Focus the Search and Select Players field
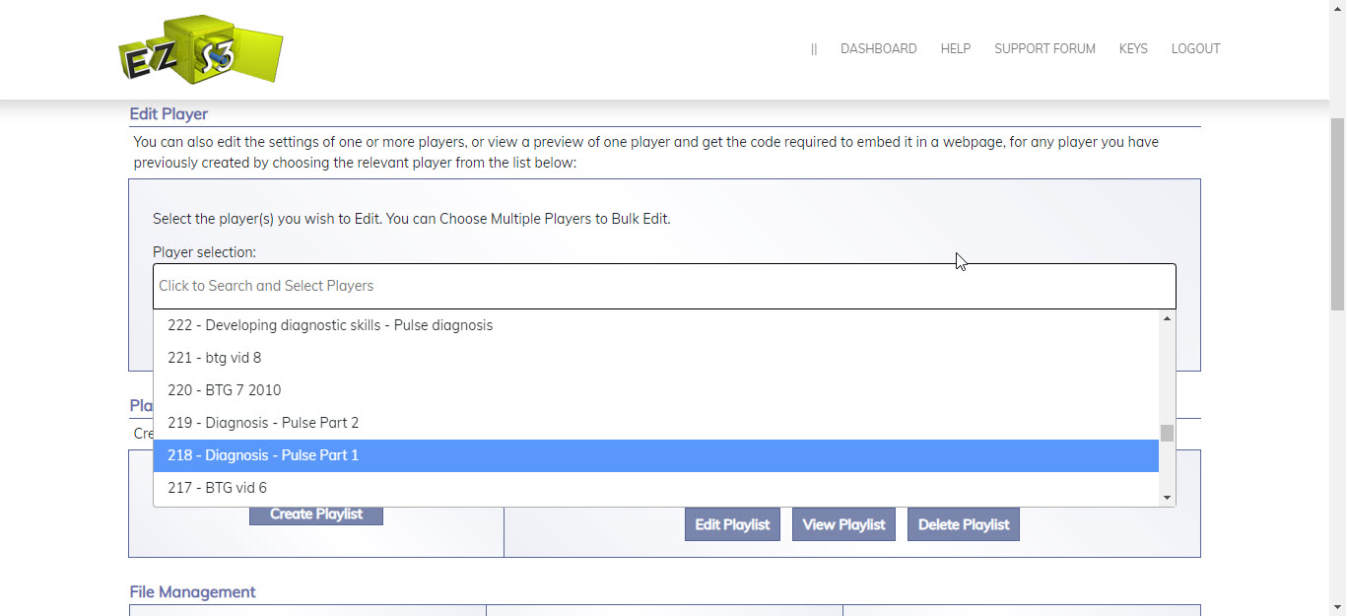The height and width of the screenshot is (616, 1346). (x=664, y=286)
